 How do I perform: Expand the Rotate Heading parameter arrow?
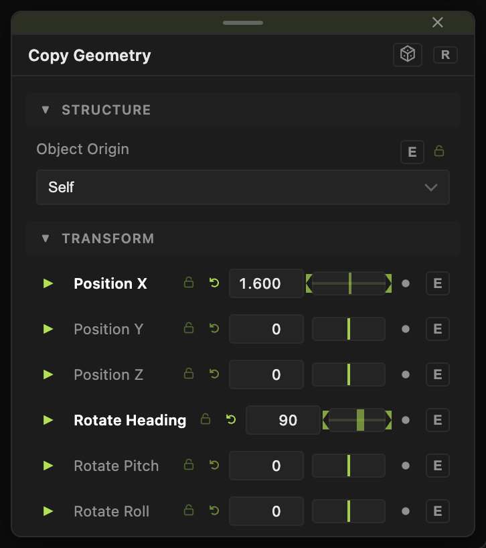[x=48, y=420]
